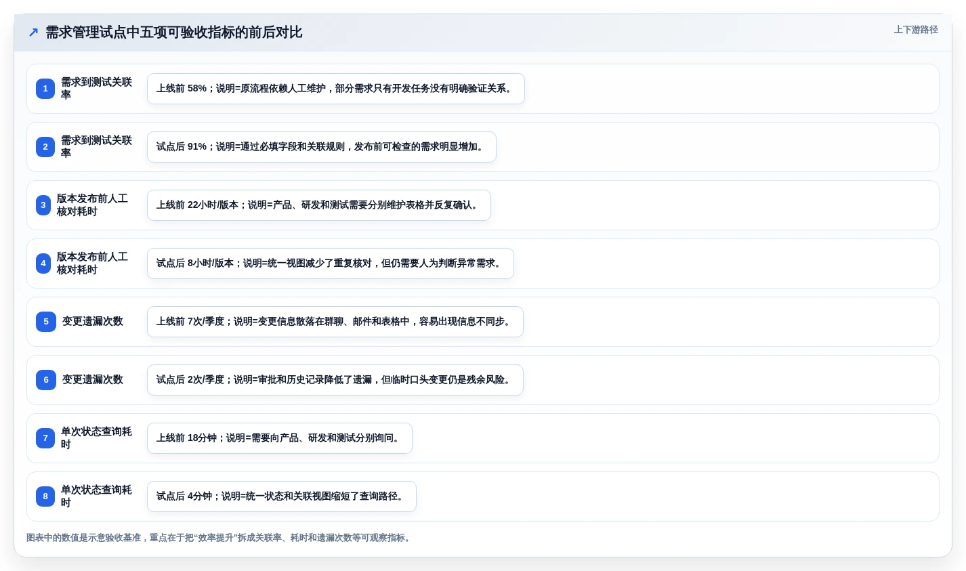Viewport: 966px width, 571px height.
Task: Click 变更遗漏次数 label in row 6
Action: 93,380
